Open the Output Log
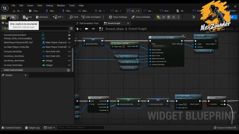 click(32, 128)
